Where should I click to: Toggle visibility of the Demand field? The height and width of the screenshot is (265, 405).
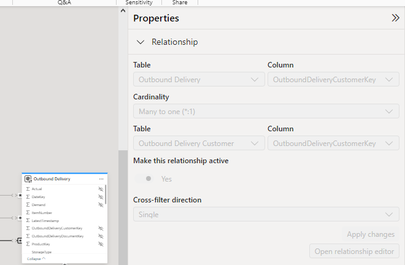(x=101, y=205)
